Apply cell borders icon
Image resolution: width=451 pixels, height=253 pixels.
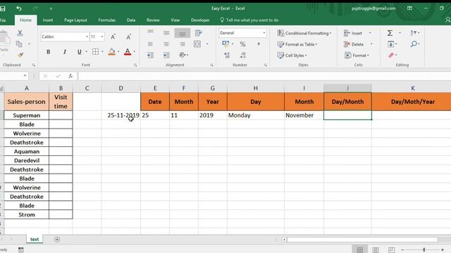[x=96, y=51]
